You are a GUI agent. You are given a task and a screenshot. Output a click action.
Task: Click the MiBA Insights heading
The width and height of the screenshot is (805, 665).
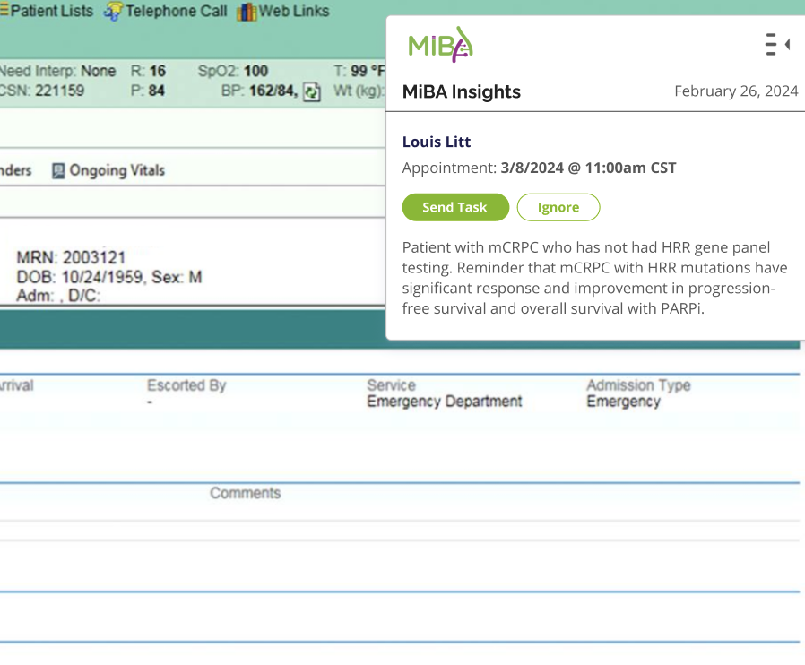[461, 91]
